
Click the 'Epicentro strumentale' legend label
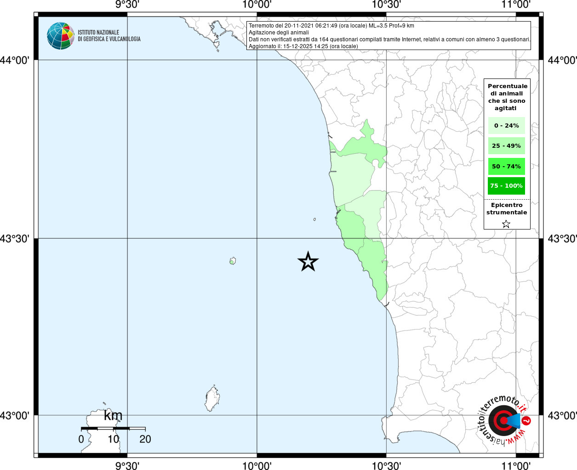point(507,209)
